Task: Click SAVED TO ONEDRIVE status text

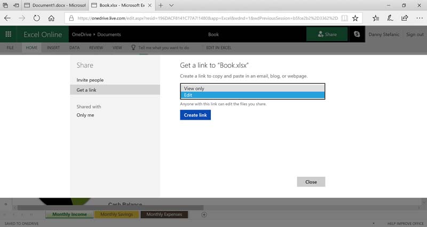Action: click(x=21, y=223)
